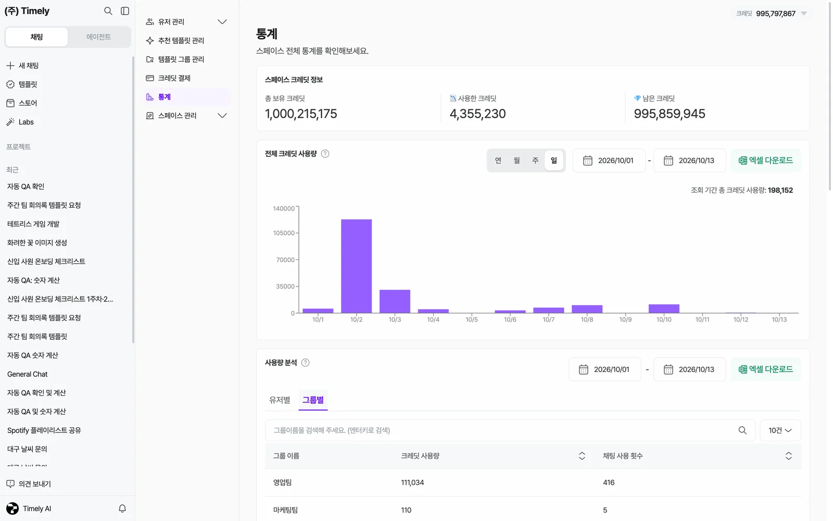
Task: Select the 에이전트 mode toggle
Action: [x=98, y=37]
